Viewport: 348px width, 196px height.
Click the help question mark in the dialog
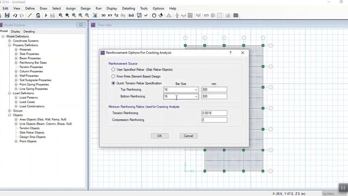tap(231, 53)
